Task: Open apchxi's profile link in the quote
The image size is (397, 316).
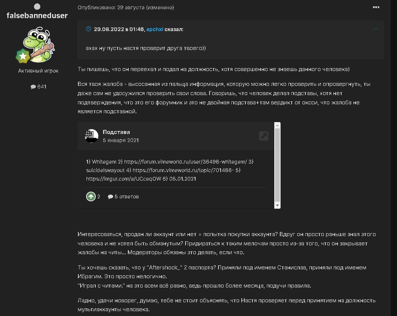Action: (155, 29)
